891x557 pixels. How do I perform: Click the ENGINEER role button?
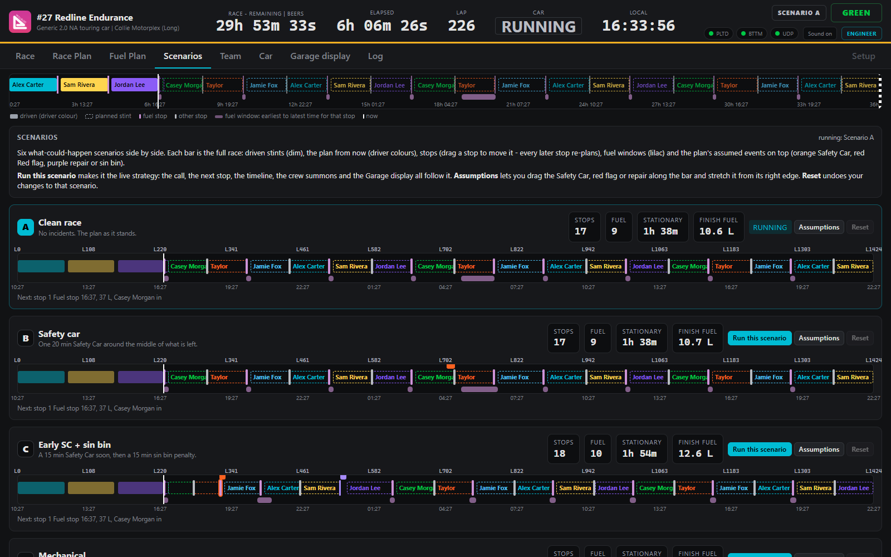(x=861, y=33)
